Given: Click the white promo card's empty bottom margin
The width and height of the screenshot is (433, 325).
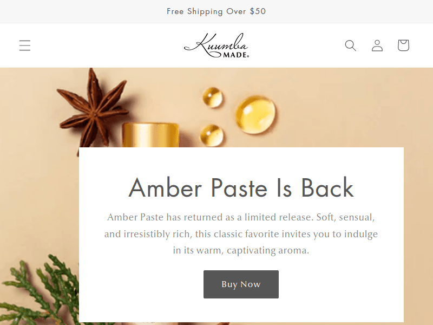Looking at the screenshot, I should coord(241,310).
